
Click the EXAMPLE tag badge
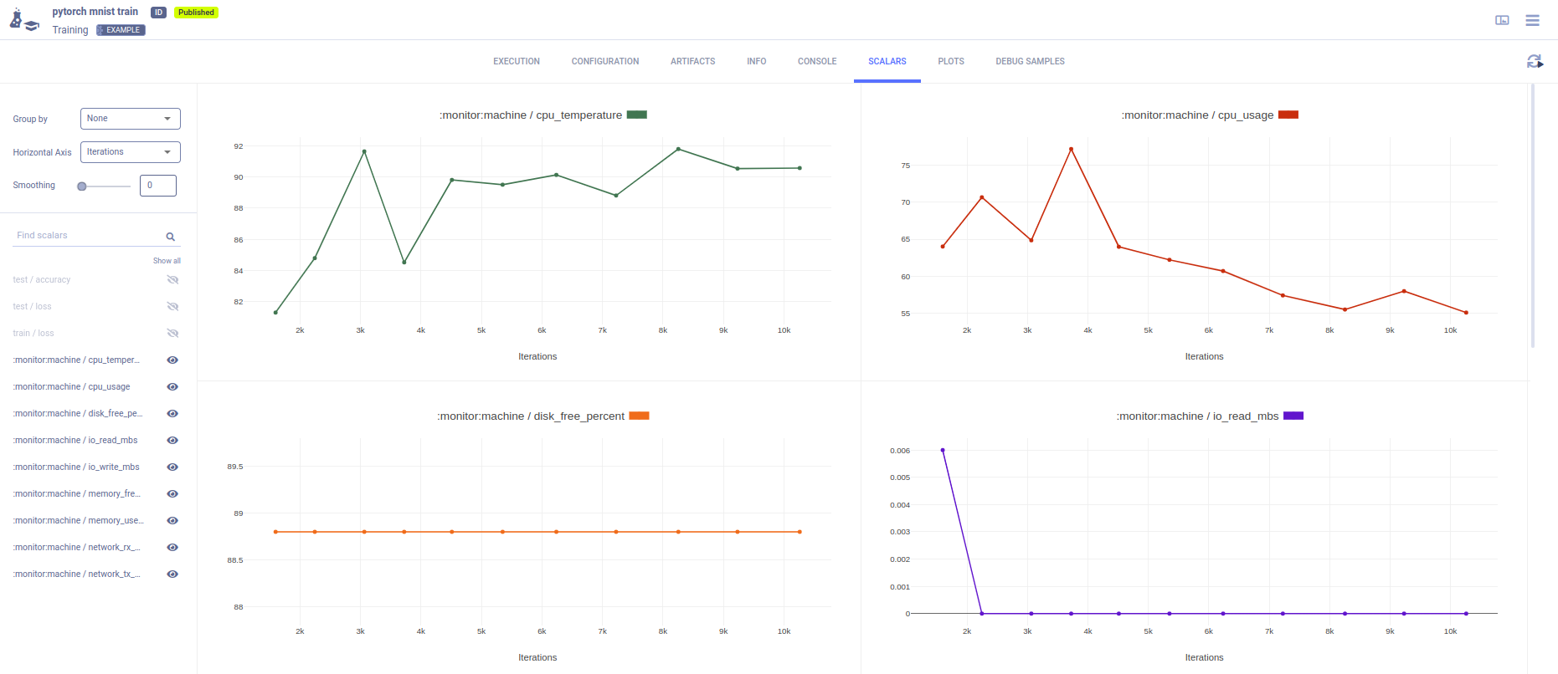point(121,30)
